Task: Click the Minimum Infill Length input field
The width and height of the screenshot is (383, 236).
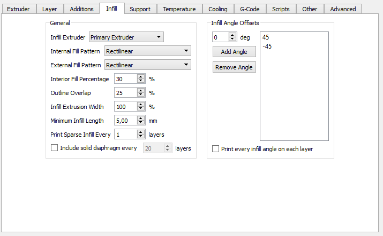Action: click(125, 121)
